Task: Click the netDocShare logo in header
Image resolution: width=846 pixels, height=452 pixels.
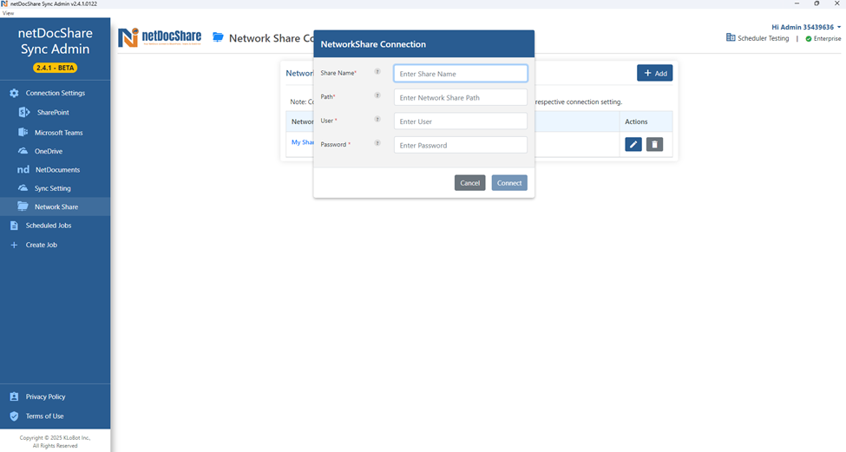Action: [160, 38]
